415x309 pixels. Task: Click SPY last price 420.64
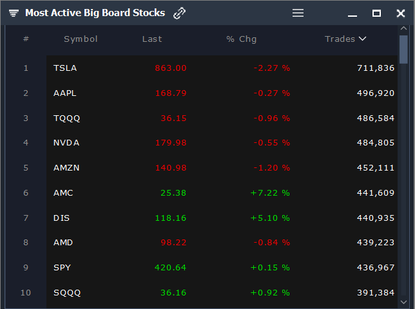[171, 268]
